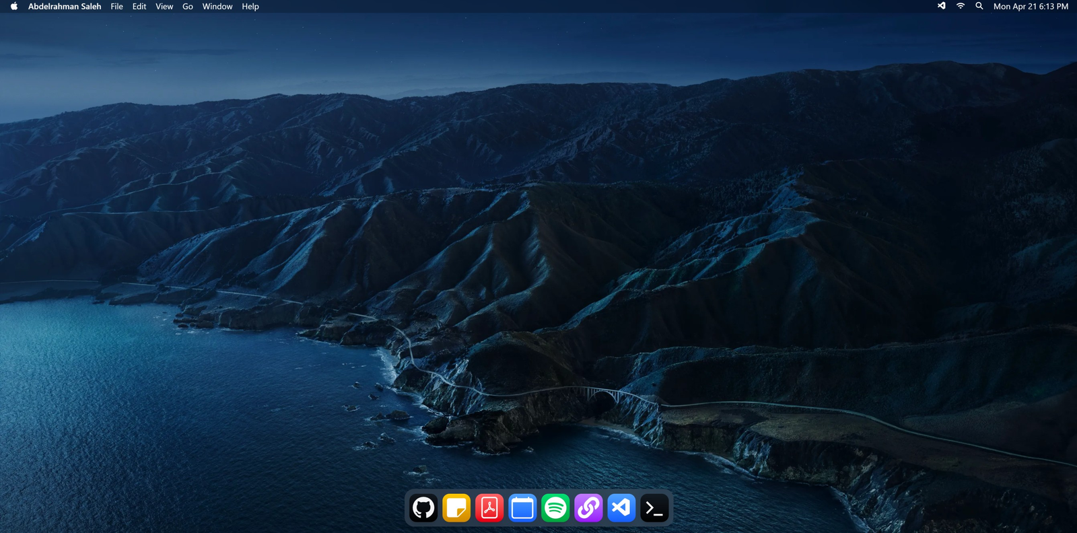Launch Spotify from the dock
The image size is (1077, 533).
[555, 508]
